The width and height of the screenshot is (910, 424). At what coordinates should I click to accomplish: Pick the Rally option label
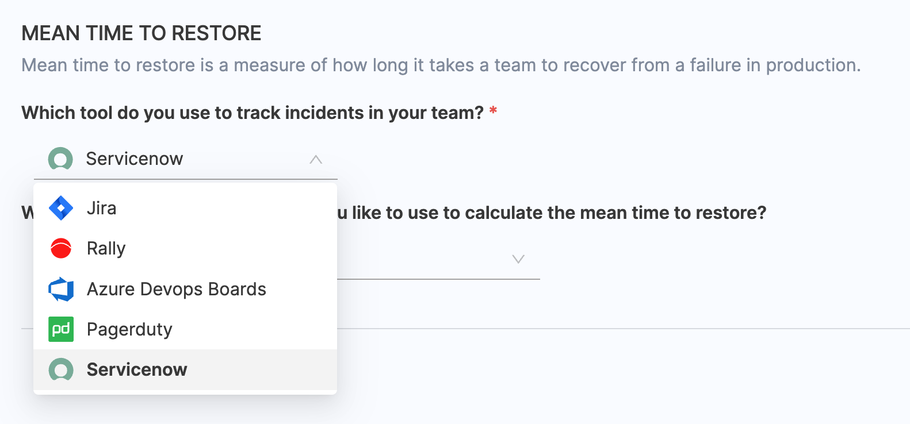(x=106, y=248)
